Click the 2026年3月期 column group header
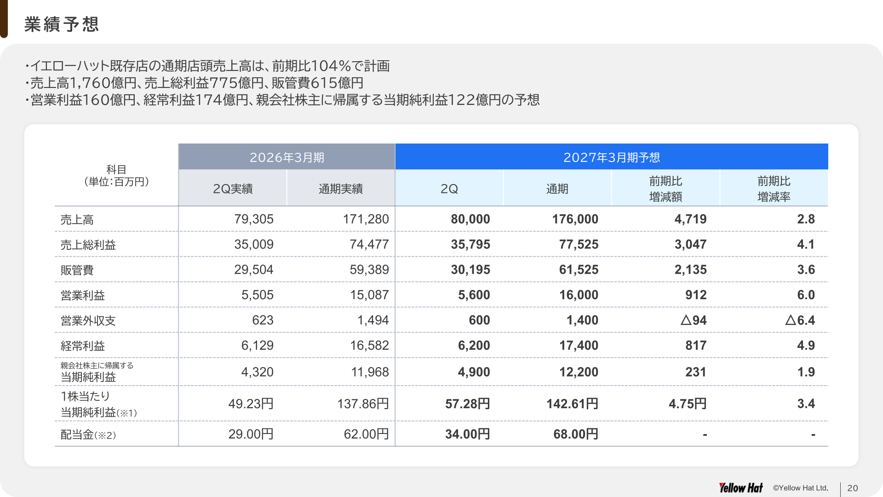Screen dimensions: 883x497 pyautogui.click(x=287, y=157)
